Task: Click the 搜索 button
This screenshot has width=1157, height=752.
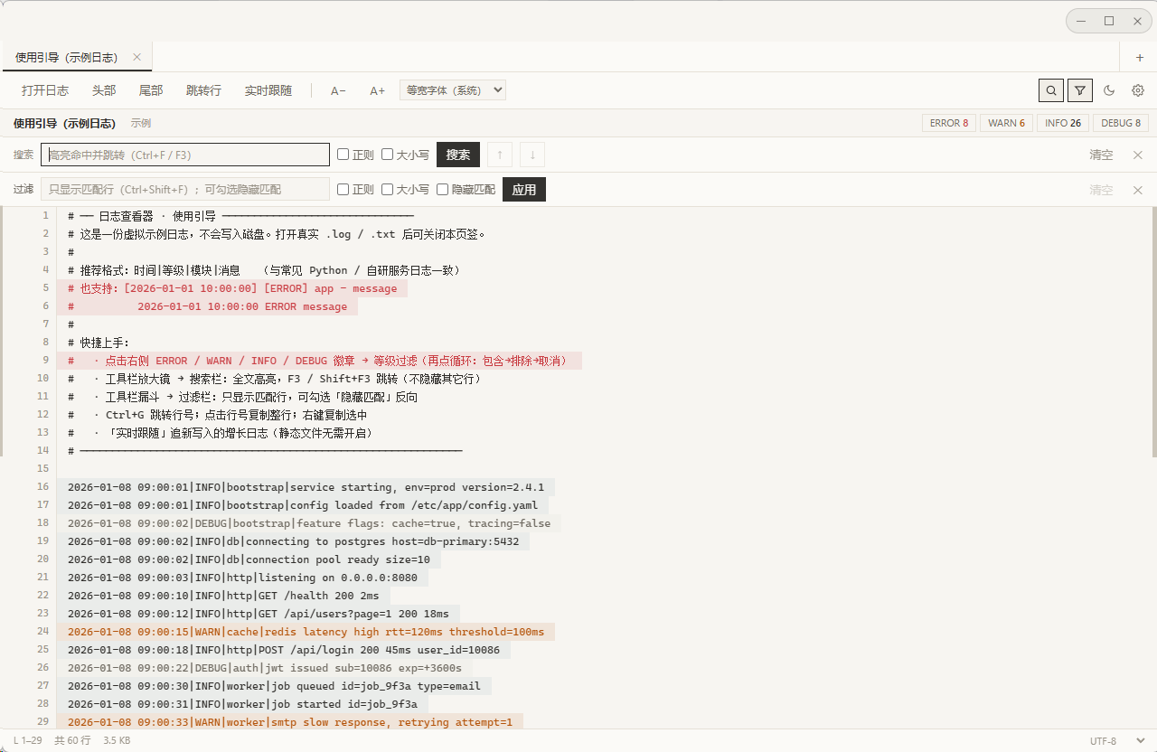Action: pyautogui.click(x=458, y=155)
